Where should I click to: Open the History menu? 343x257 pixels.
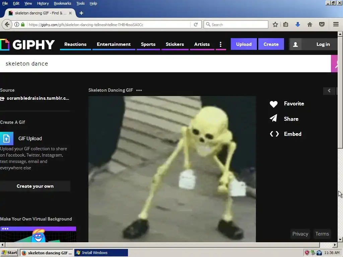click(x=43, y=3)
